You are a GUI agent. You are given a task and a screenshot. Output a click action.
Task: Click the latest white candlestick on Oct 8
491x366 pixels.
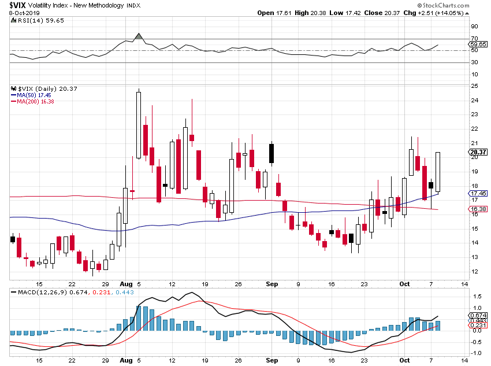(438, 172)
